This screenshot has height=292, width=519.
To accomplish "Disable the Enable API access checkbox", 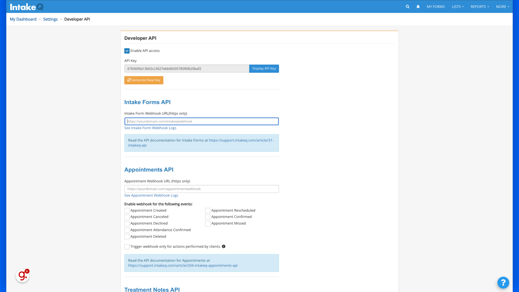I will (x=127, y=51).
